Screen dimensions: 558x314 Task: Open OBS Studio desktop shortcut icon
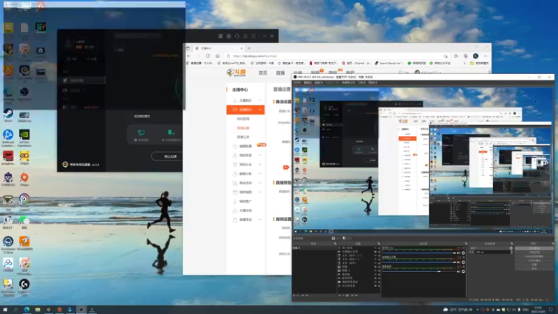click(x=24, y=92)
